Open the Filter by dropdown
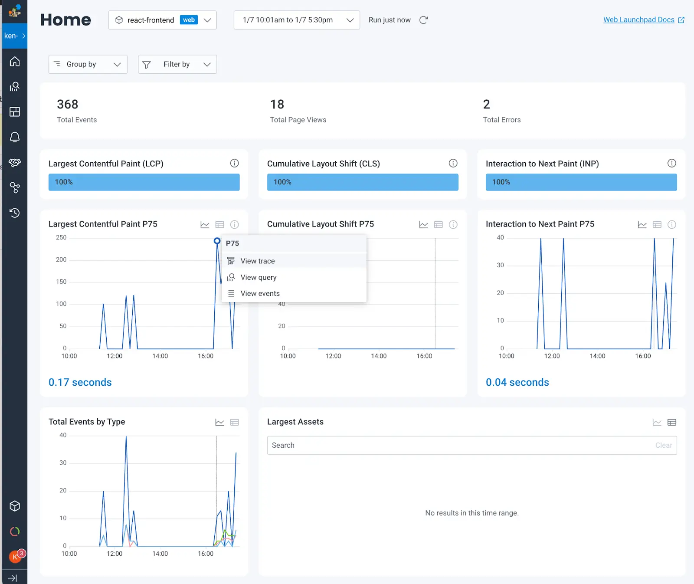 tap(177, 64)
